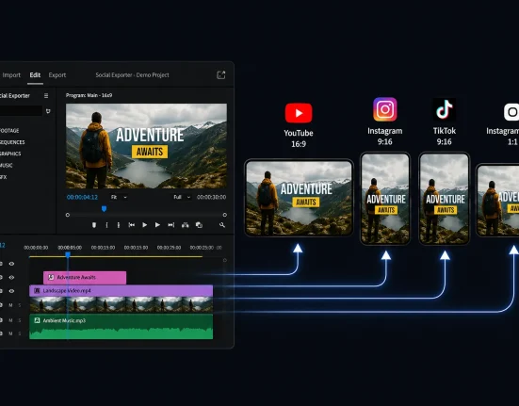Image resolution: width=519 pixels, height=406 pixels.
Task: Select the Ambient Music.mp3 green audio clip
Action: click(x=122, y=327)
